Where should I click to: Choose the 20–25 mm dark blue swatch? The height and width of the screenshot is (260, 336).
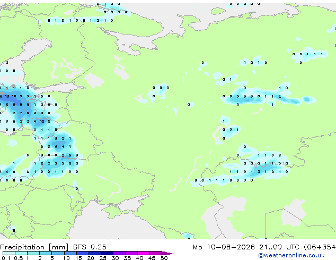(x=94, y=253)
